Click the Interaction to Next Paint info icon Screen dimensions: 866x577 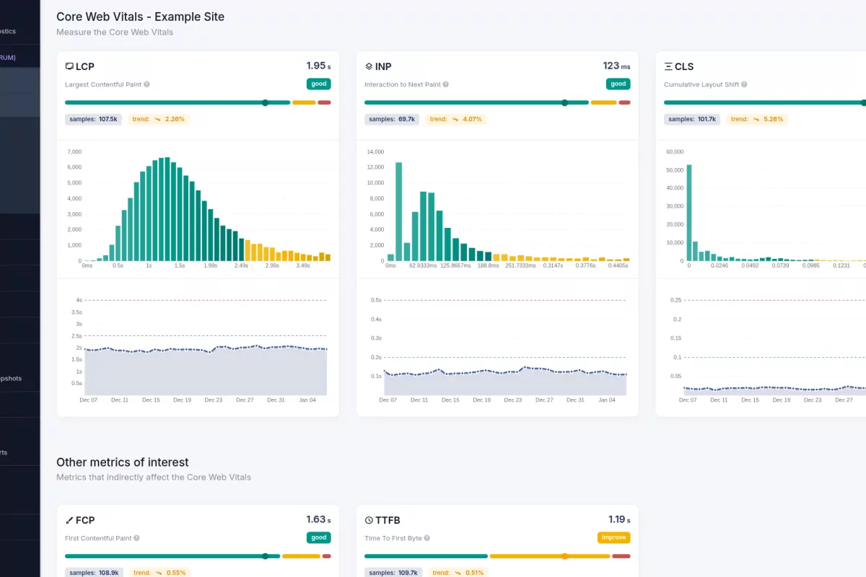click(447, 84)
